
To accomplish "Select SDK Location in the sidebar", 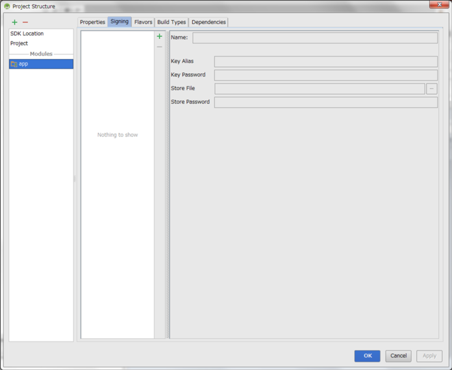I will tap(27, 34).
